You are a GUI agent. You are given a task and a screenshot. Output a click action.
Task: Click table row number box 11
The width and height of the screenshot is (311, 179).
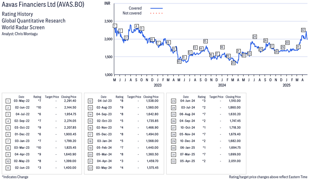[8, 168]
